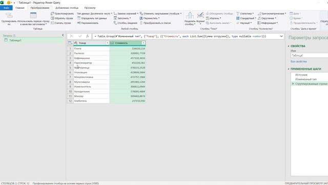Viewport: 328px width, 185px height.
Task: Select the Преобразование tab
Action: (40, 8)
